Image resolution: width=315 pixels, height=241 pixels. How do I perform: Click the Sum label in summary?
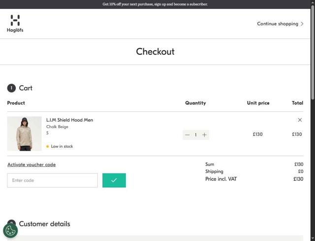coord(210,164)
